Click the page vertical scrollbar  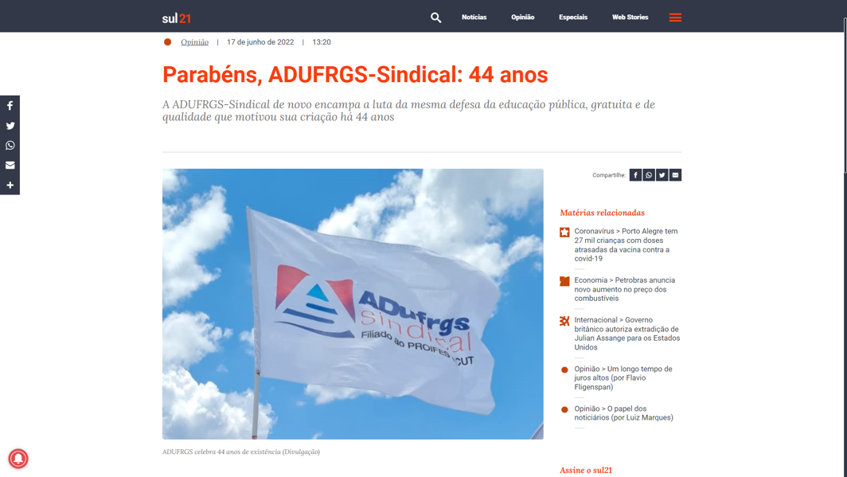pyautogui.click(x=845, y=97)
